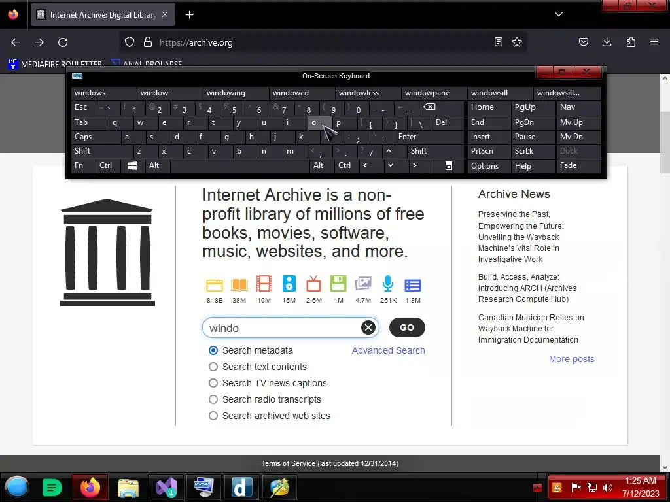Open the Advanced Search link
Image resolution: width=670 pixels, height=502 pixels.
388,350
